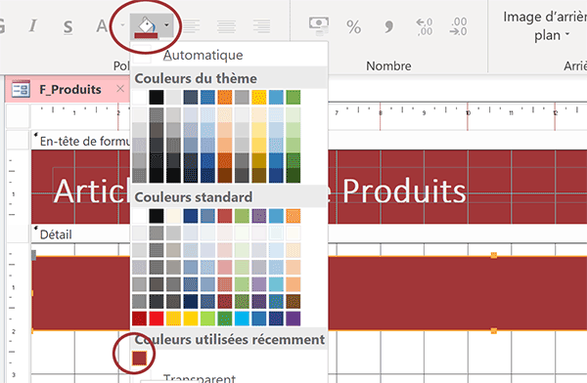Pick bright red in bottom standard row

[157, 319]
